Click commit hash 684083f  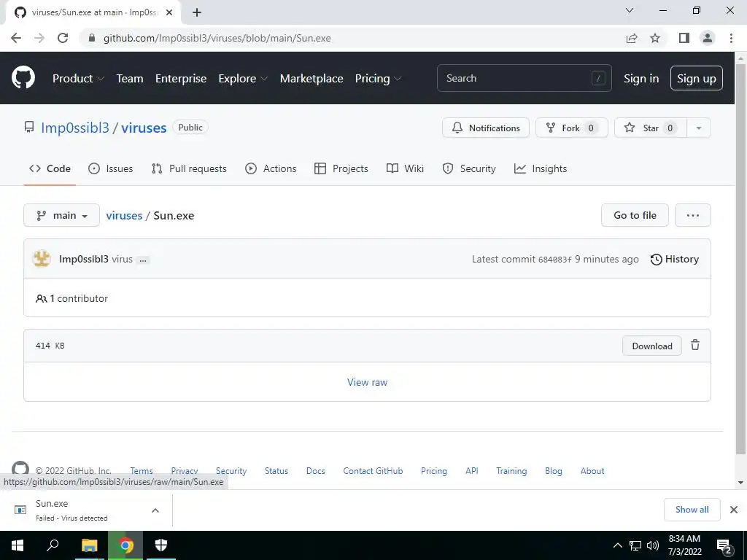[x=554, y=260]
